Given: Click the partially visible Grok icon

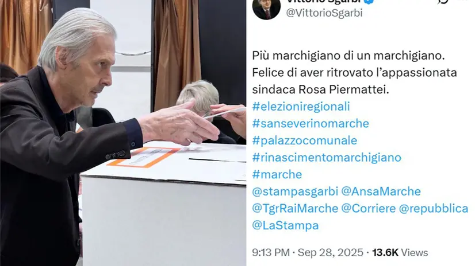Looking at the screenshot, I should pos(443,2).
